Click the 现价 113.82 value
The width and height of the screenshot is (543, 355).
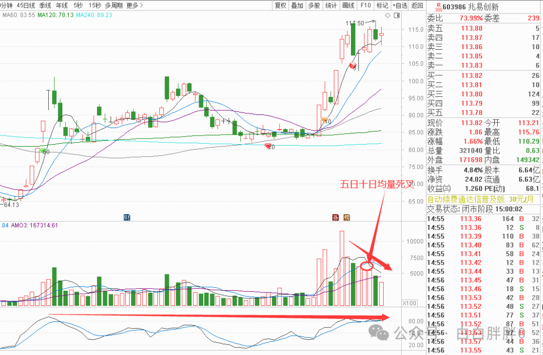(x=472, y=123)
